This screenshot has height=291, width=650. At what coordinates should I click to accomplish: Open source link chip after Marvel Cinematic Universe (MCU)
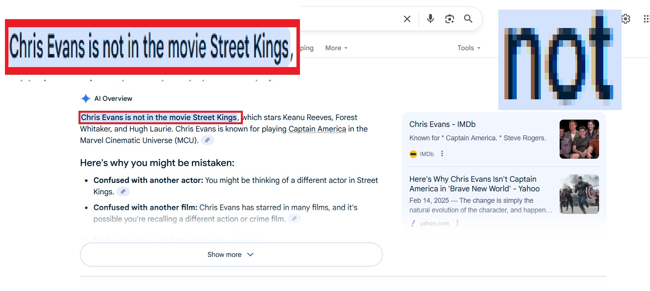[x=207, y=140]
